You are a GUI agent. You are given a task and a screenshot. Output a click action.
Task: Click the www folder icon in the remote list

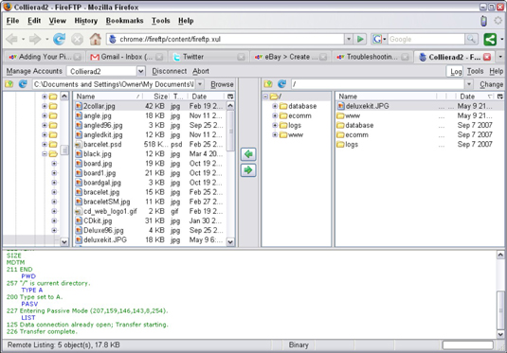(341, 115)
